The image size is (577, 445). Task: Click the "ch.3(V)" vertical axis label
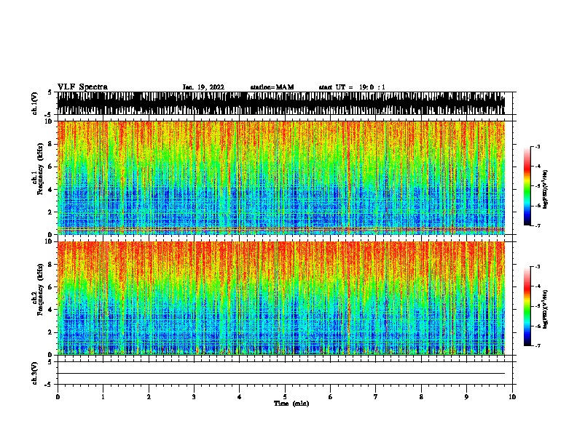(35, 374)
